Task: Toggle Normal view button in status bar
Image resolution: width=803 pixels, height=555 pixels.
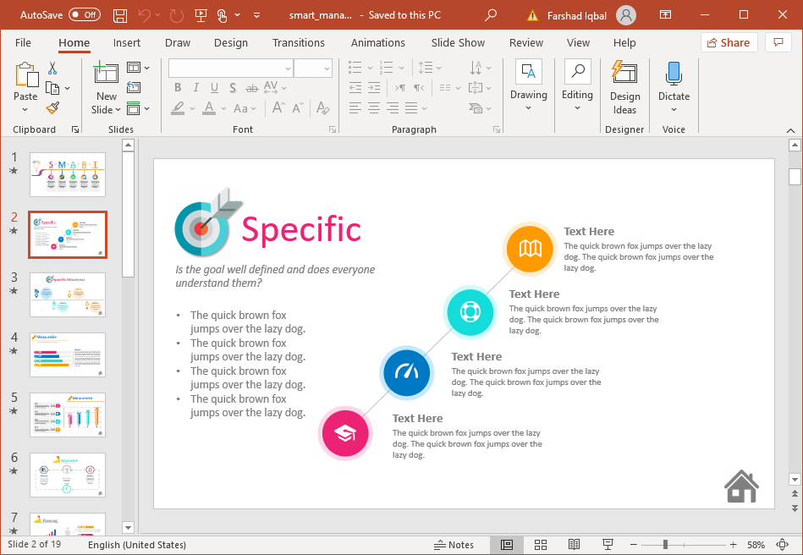Action: pos(507,545)
